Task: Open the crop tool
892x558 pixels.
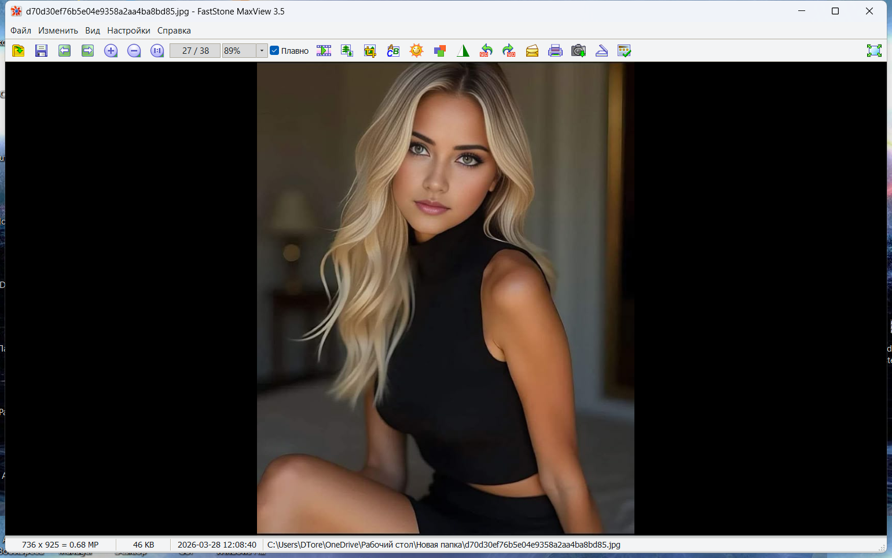Action: [x=370, y=51]
